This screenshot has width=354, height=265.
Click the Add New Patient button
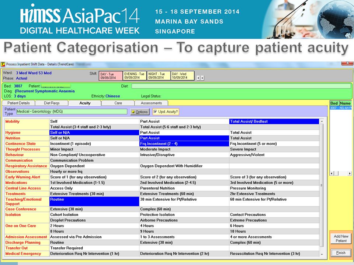tap(341, 239)
